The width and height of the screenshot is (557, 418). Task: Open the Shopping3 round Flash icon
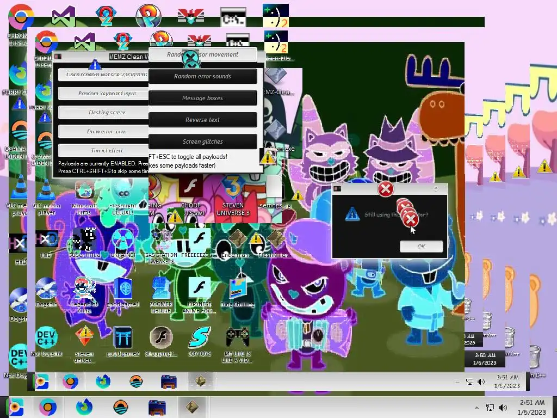point(161,341)
